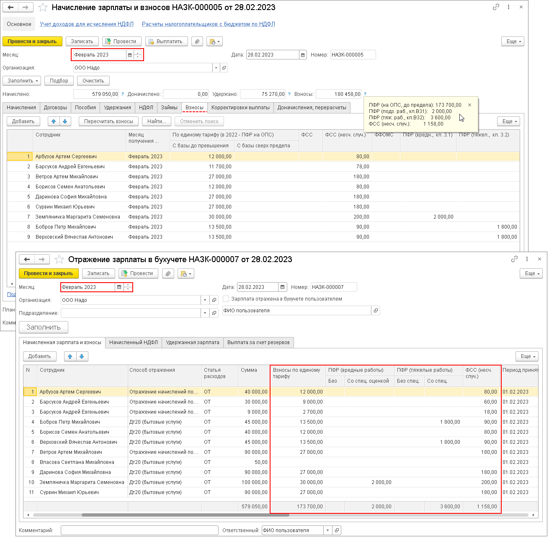The height and width of the screenshot is (538, 549).
Task: Calendar icon of Дата field in Начисление зарплаты
Action: tap(303, 55)
